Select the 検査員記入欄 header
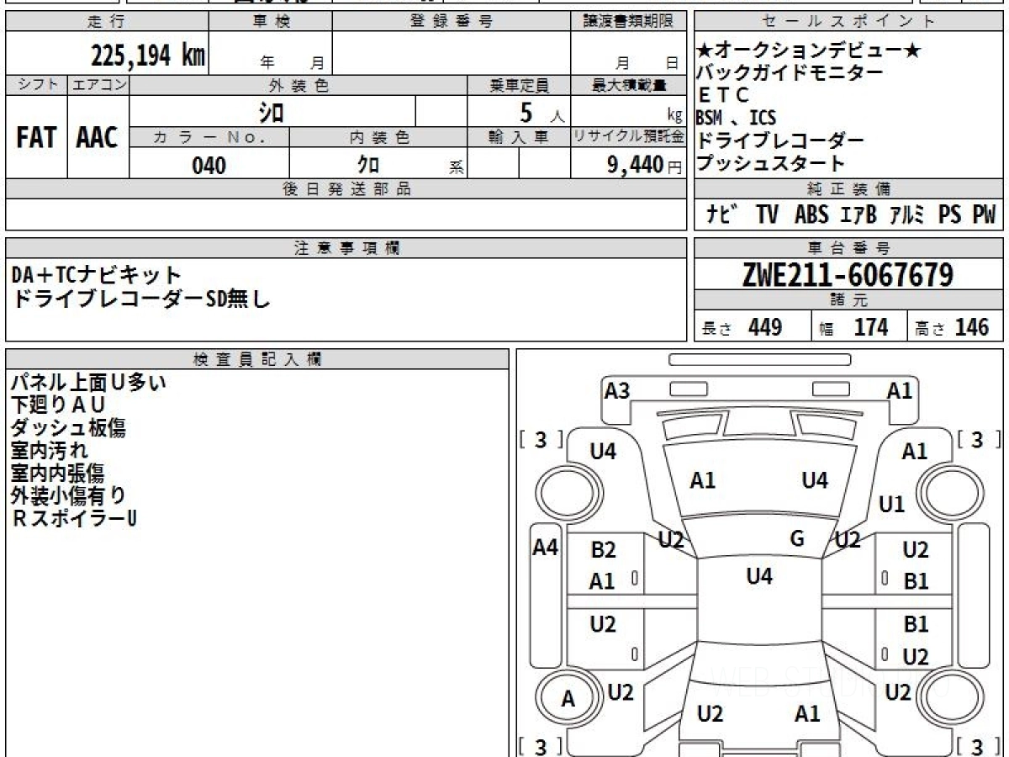Viewport: 1009px width, 757px height. pos(257,359)
